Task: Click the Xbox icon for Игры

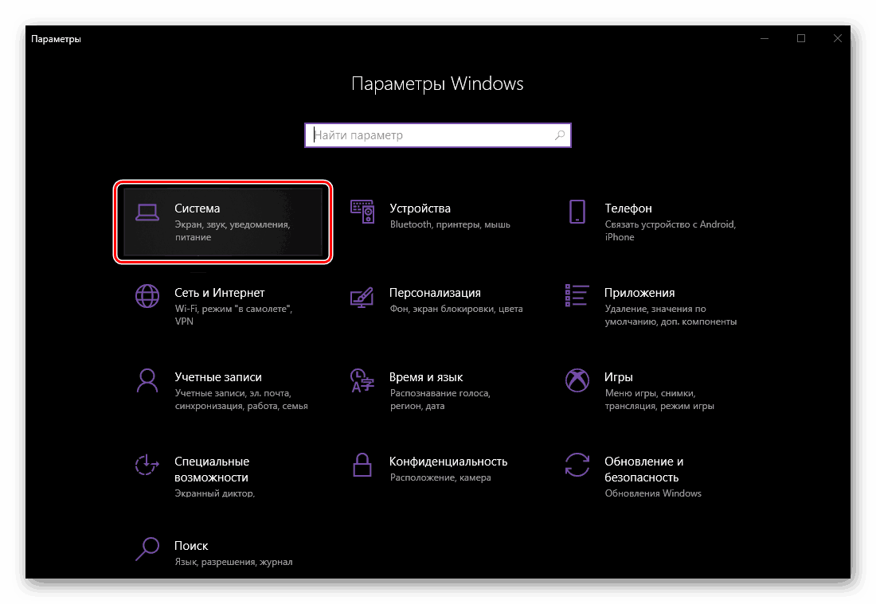Action: pyautogui.click(x=577, y=380)
